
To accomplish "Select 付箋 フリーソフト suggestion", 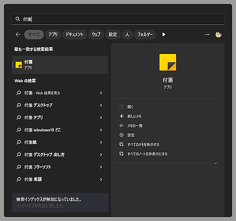I will pyautogui.click(x=59, y=167).
